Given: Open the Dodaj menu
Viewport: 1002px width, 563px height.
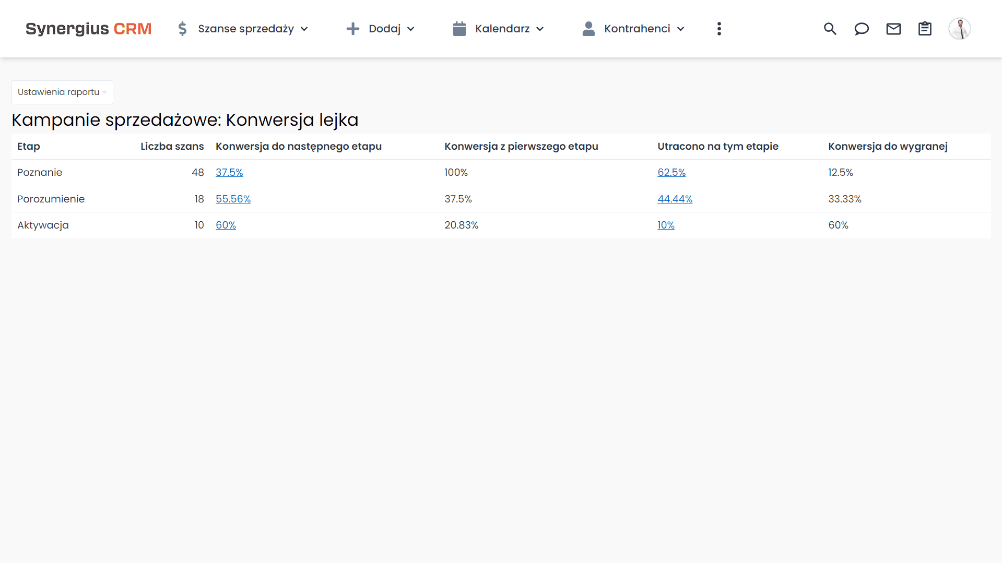Looking at the screenshot, I should [384, 29].
